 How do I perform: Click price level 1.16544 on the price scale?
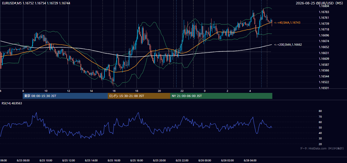click(x=324, y=76)
